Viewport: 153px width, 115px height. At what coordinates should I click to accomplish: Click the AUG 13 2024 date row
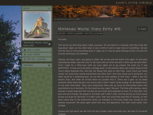[37, 50]
